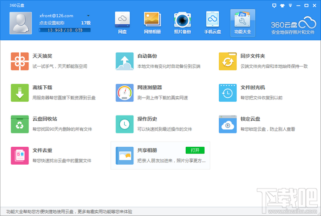Click the 共享相册 title text
This screenshot has width=321, height=216.
147,150
